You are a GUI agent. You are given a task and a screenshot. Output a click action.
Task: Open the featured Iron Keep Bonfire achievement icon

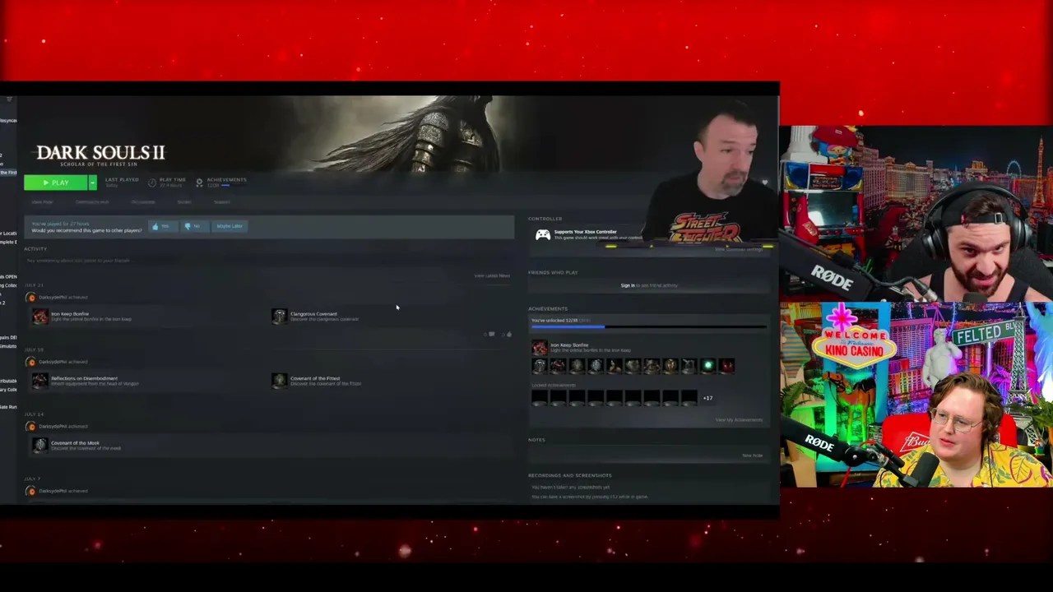[x=540, y=348]
